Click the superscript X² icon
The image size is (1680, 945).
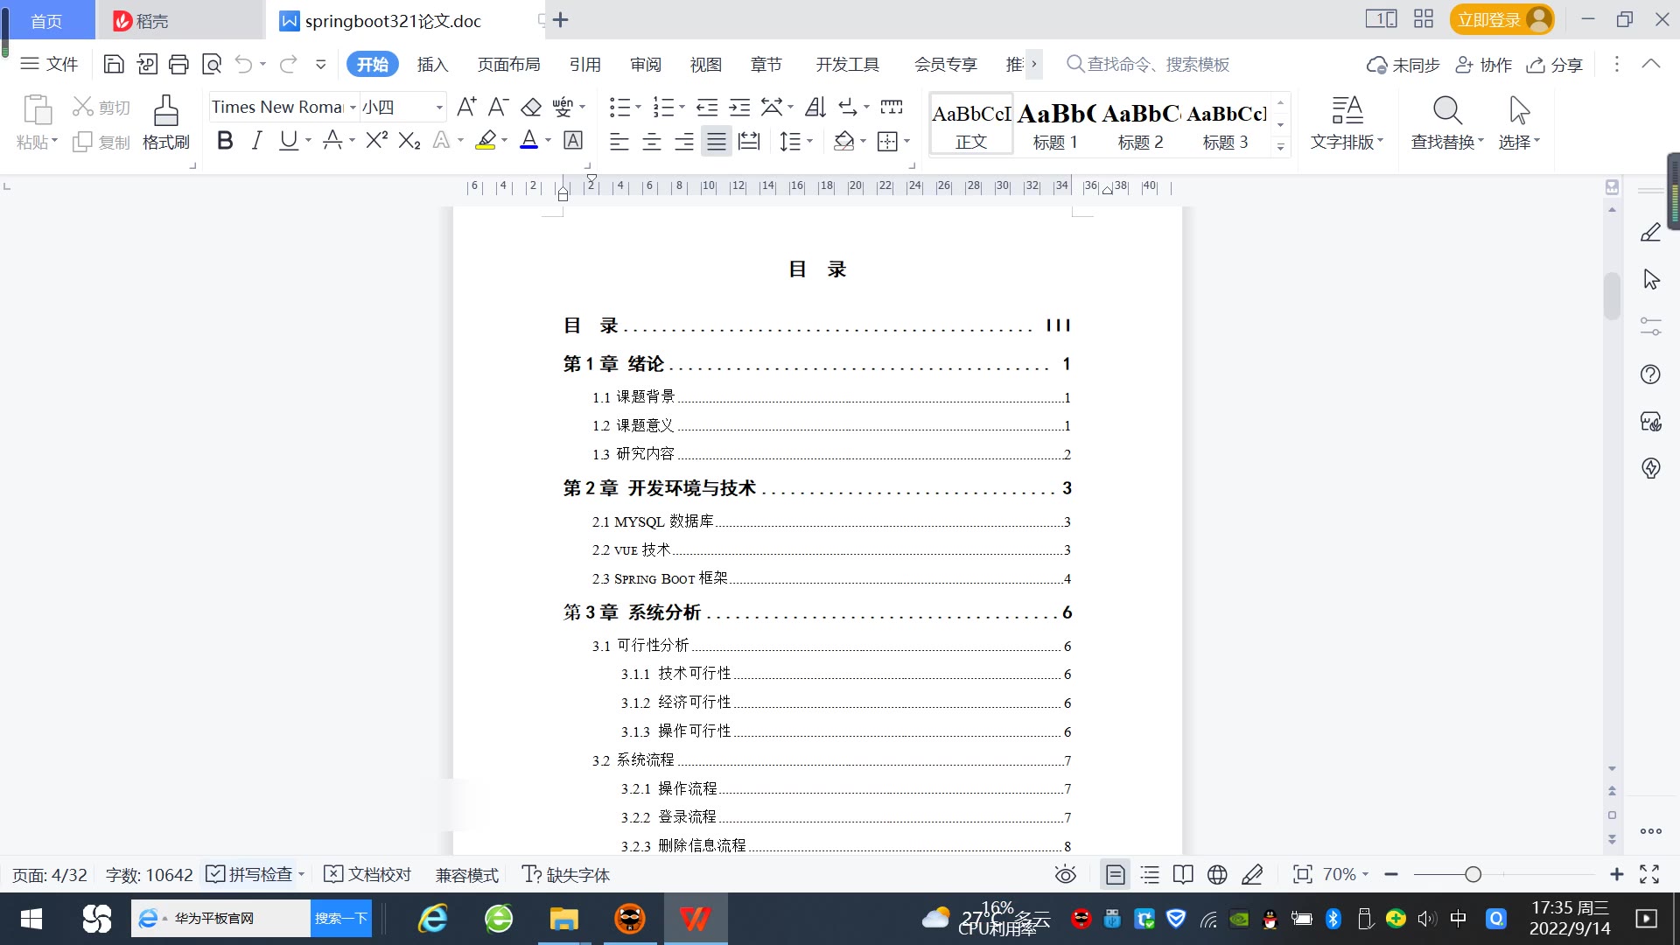(376, 141)
